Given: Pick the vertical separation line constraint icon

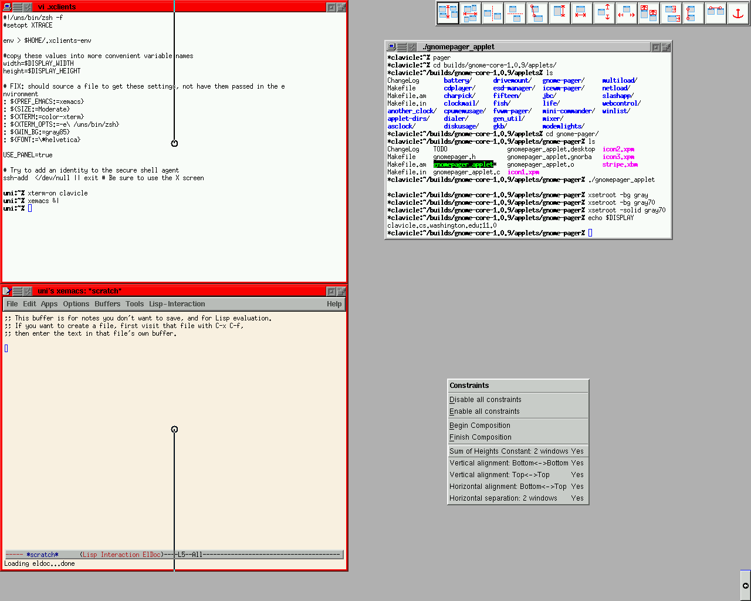Looking at the screenshot, I should [x=492, y=13].
